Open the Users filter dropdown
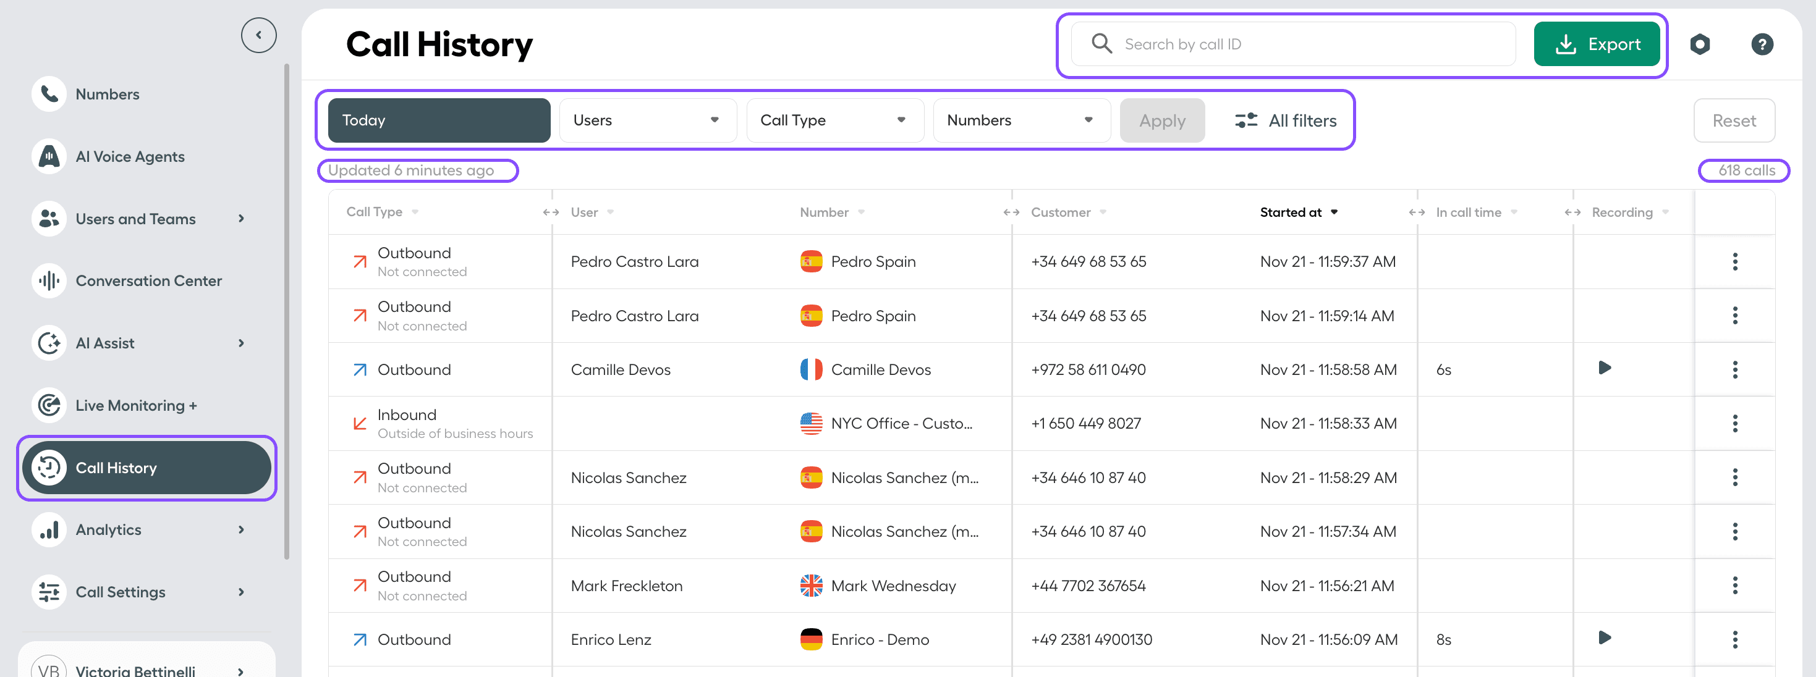1816x677 pixels. [647, 120]
